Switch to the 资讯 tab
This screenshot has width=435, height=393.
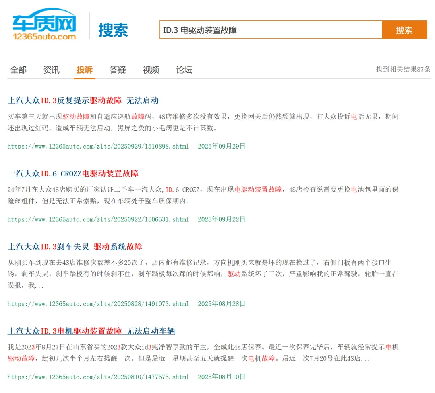(x=51, y=70)
